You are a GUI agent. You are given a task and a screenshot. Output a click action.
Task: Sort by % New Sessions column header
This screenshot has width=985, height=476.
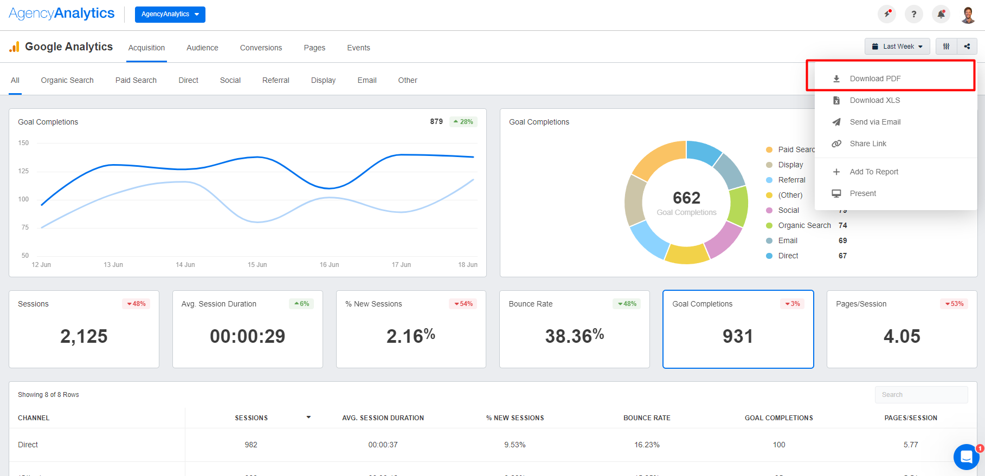(515, 418)
